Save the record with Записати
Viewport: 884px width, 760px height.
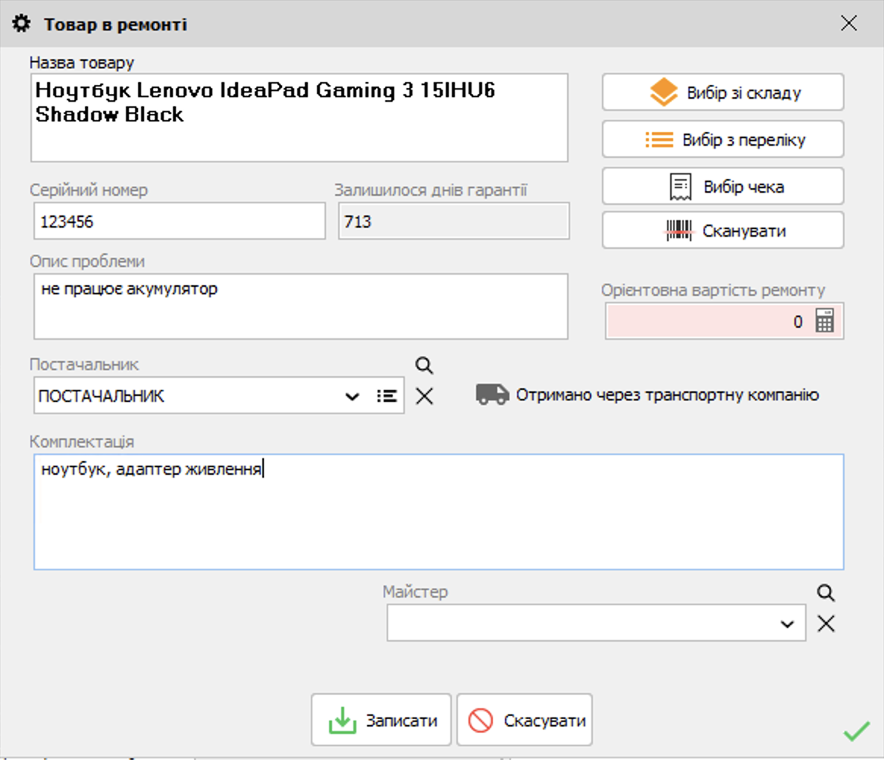[x=381, y=720]
